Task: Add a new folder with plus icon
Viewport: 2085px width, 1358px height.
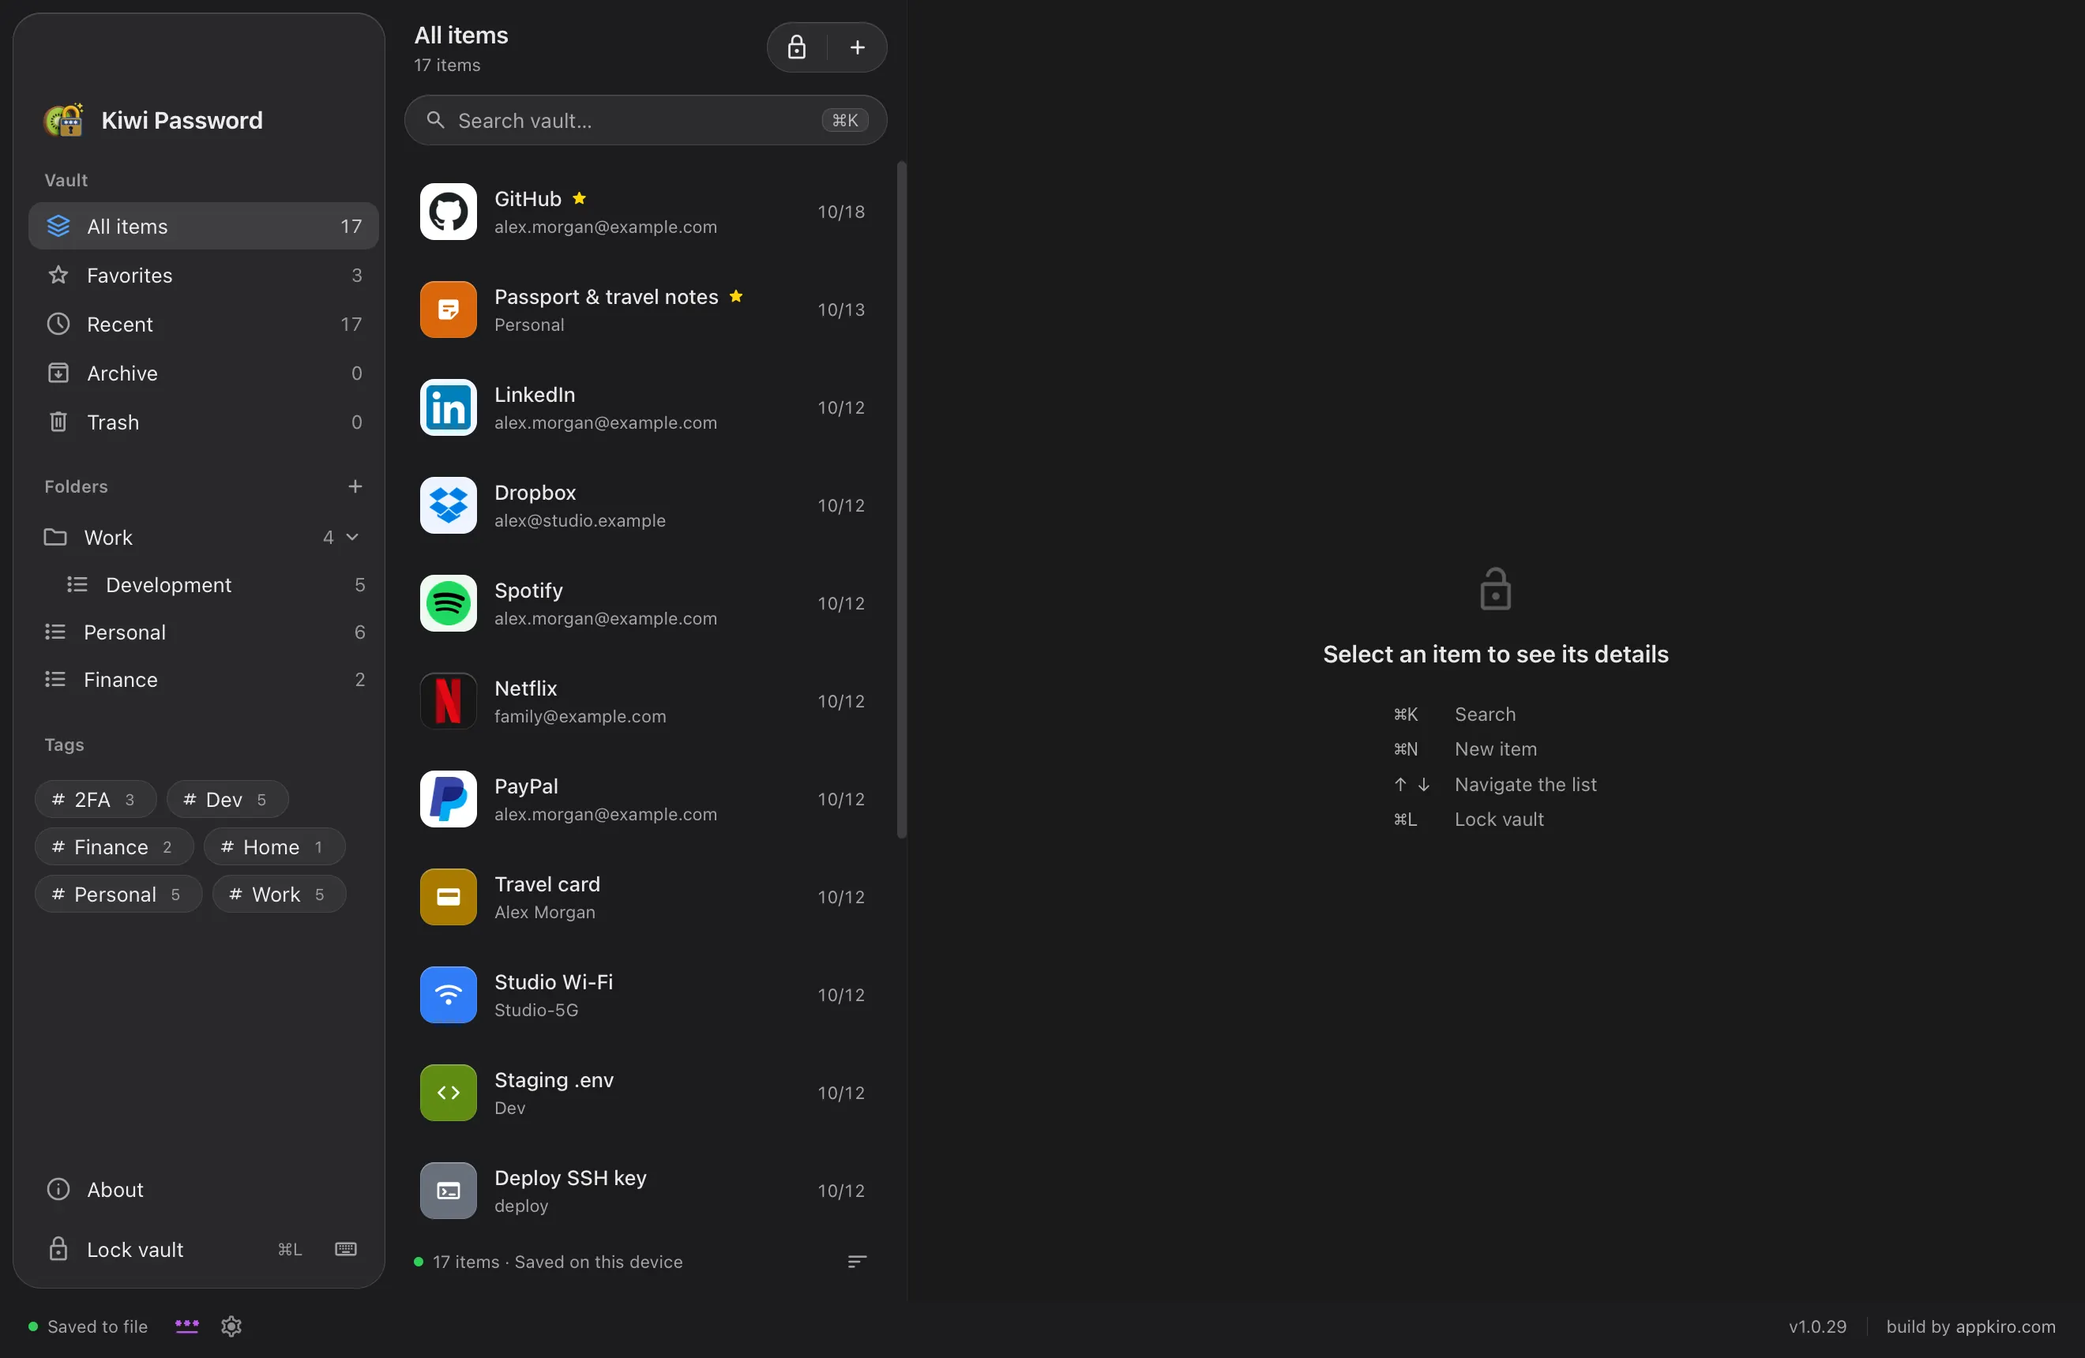Action: click(x=355, y=486)
